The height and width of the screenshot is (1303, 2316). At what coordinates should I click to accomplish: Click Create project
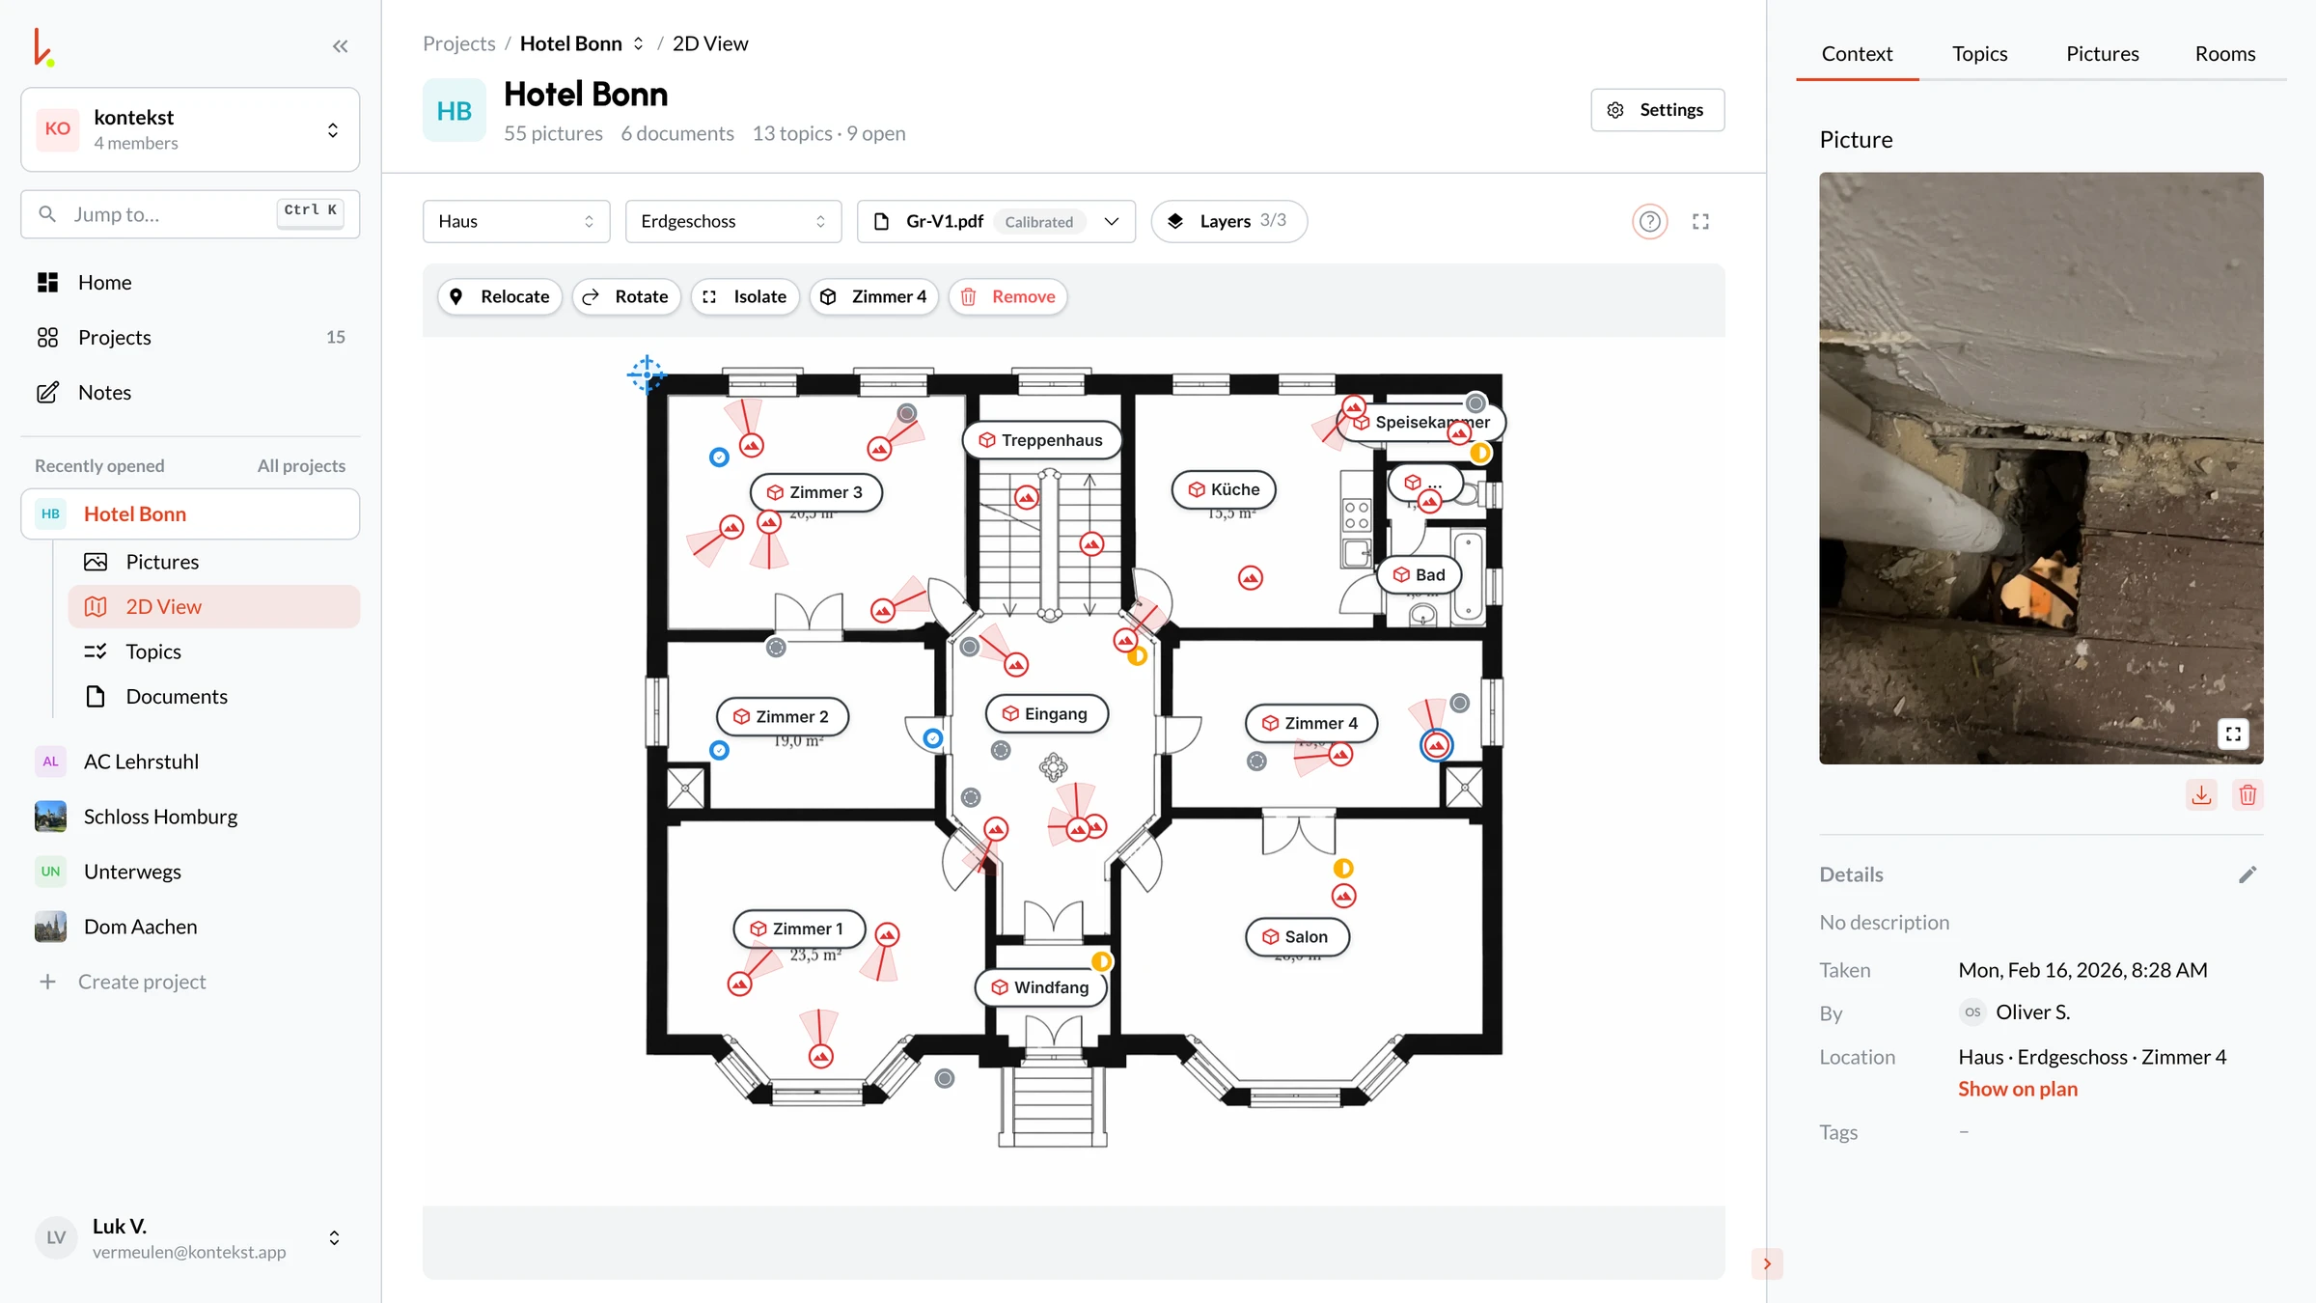click(x=190, y=982)
